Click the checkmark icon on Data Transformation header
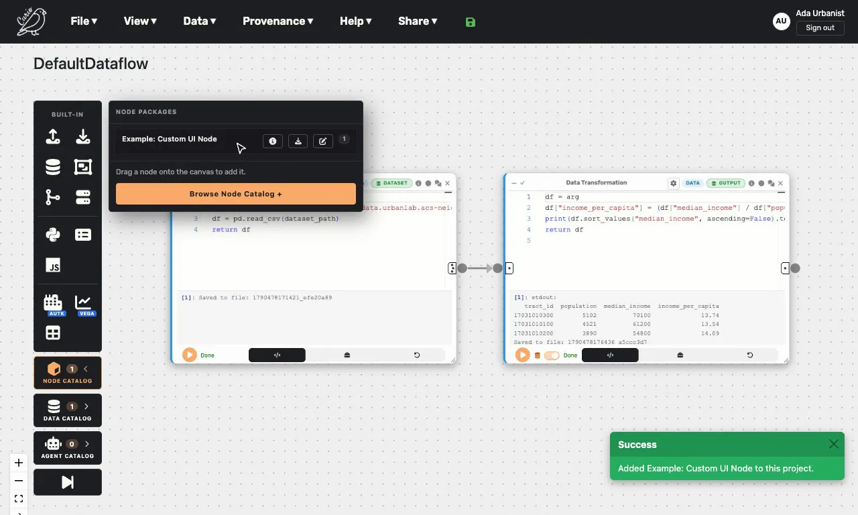This screenshot has width=858, height=515. click(522, 183)
